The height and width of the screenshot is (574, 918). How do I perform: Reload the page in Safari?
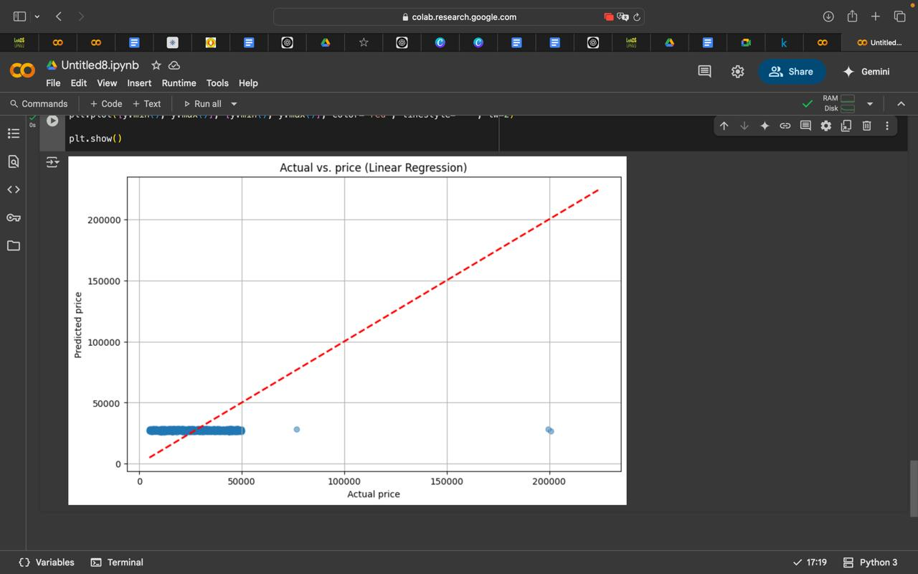[x=637, y=17]
